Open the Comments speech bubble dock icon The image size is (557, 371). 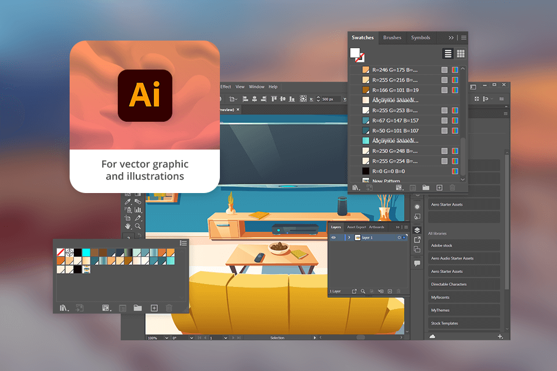[417, 263]
